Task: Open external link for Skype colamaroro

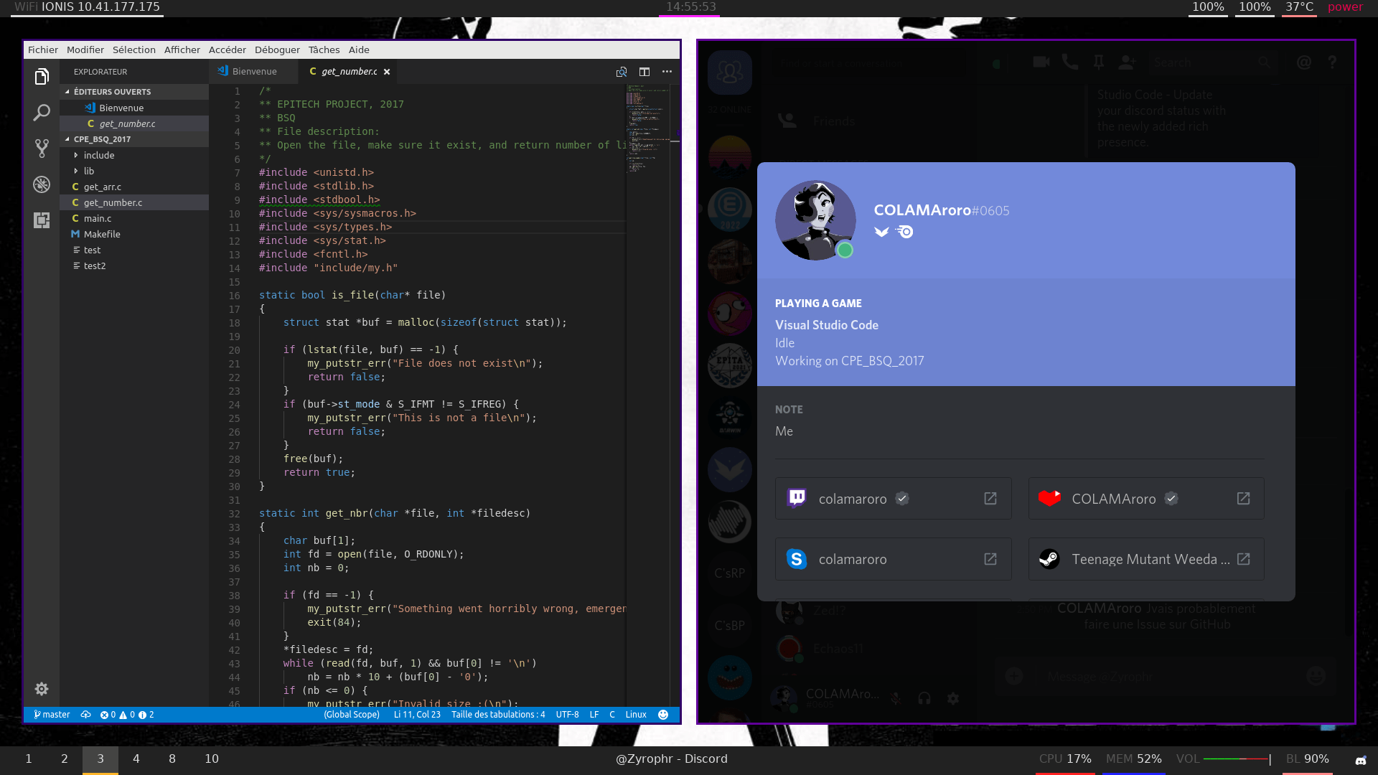Action: tap(990, 559)
